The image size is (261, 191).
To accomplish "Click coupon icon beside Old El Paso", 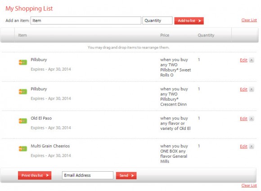I will [x=23, y=121].
